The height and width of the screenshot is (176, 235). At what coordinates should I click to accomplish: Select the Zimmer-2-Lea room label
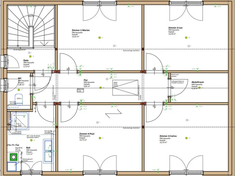coord(175,28)
